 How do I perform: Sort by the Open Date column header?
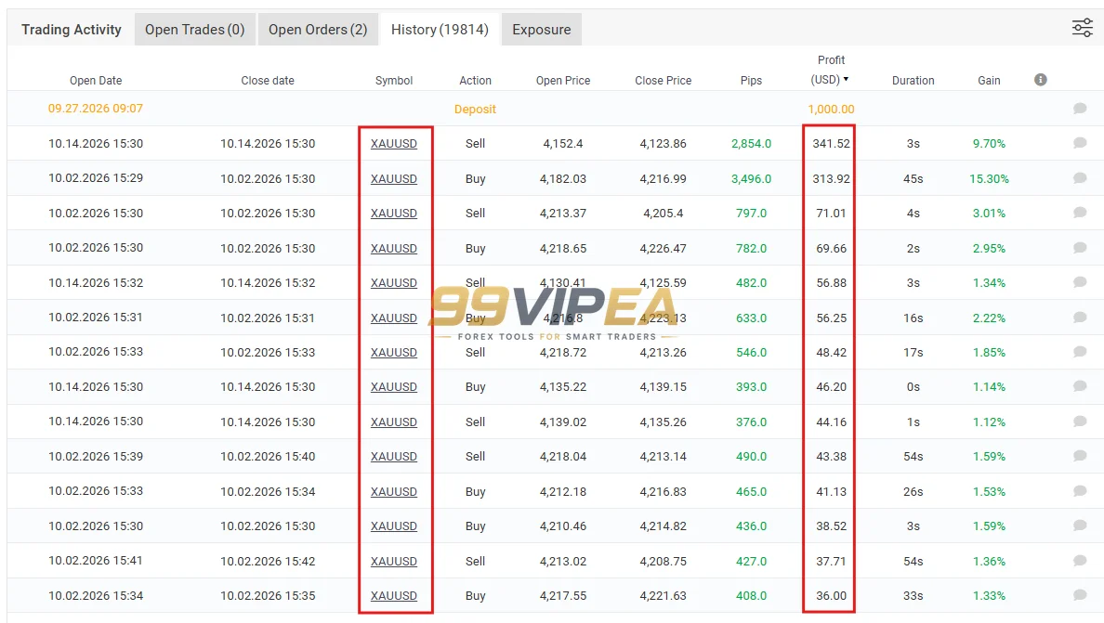point(96,80)
